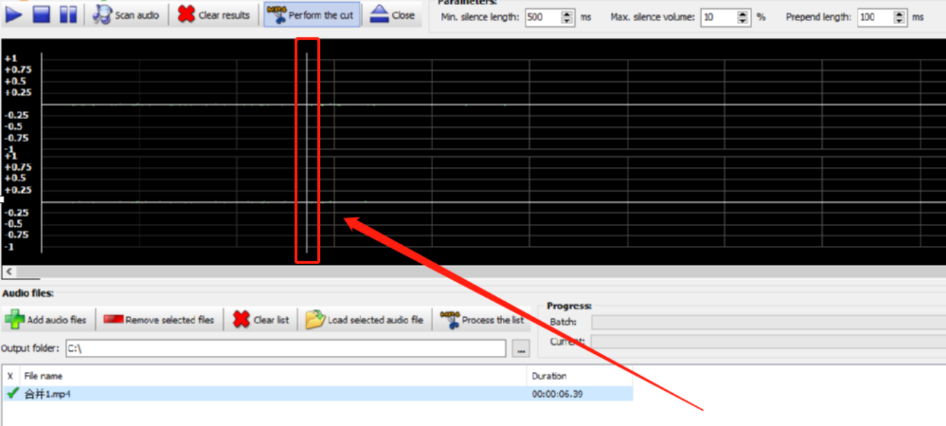This screenshot has width=946, height=426.
Task: Select the 合并1.mp4 file row
Action: coord(317,394)
